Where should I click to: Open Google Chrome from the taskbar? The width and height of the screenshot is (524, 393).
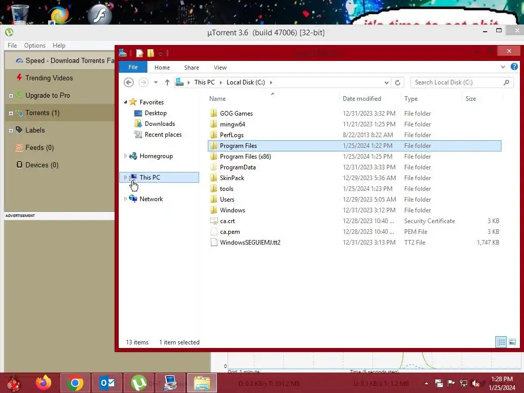pyautogui.click(x=75, y=383)
